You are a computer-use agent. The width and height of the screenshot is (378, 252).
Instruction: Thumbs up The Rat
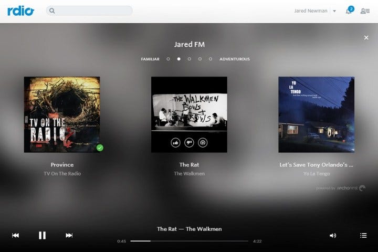[x=175, y=143]
